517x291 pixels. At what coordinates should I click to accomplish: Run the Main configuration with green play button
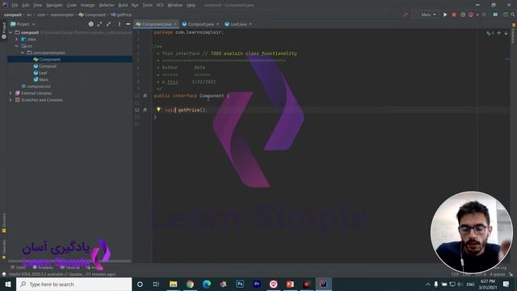pos(445,15)
